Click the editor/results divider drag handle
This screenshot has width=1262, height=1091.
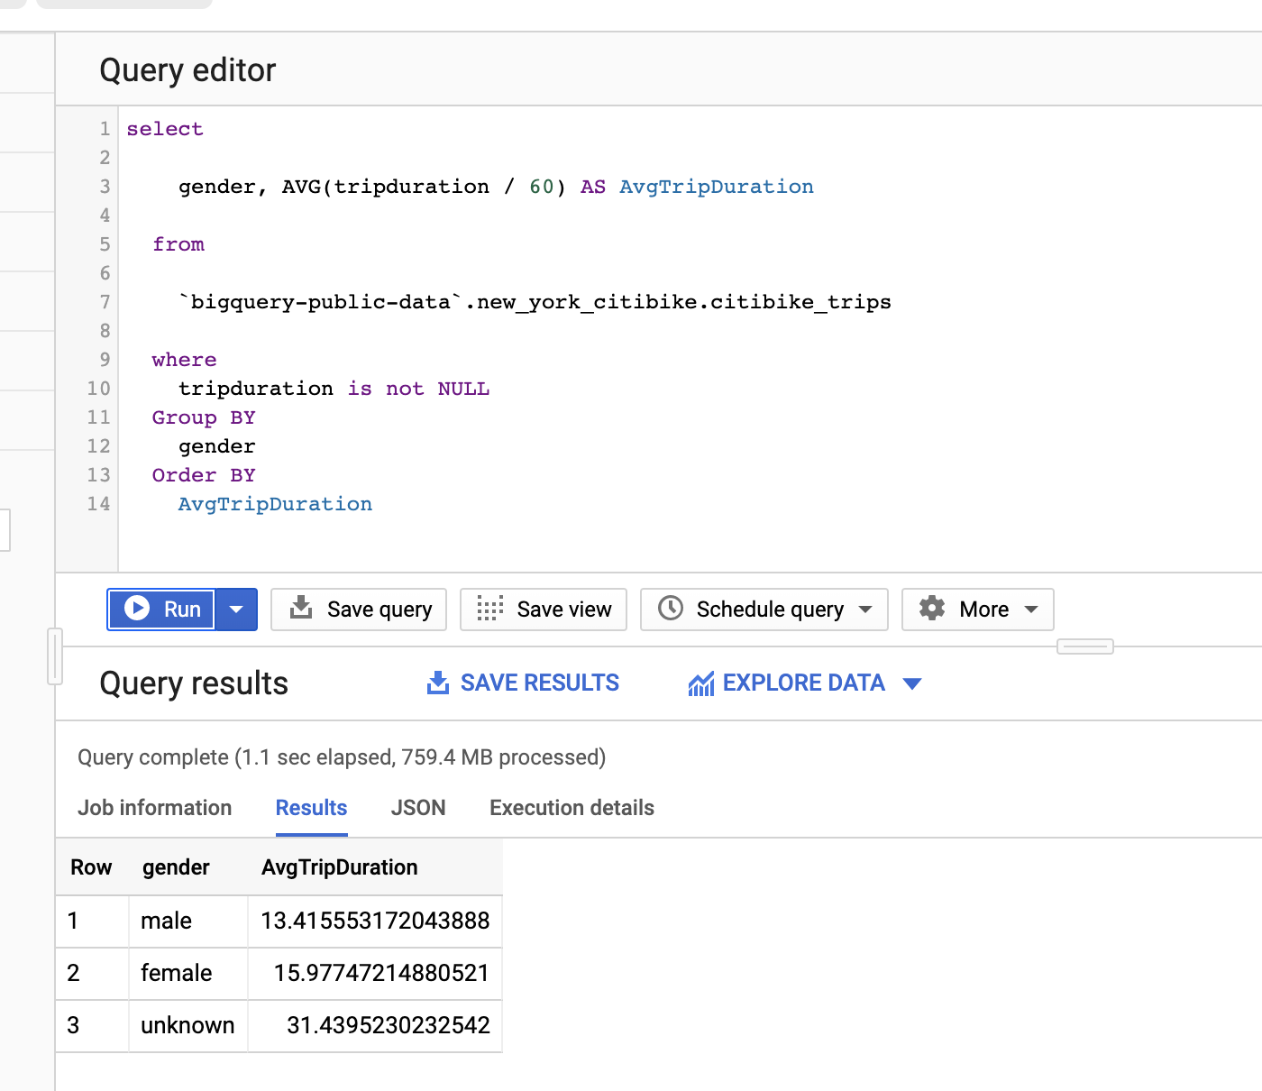click(1085, 646)
